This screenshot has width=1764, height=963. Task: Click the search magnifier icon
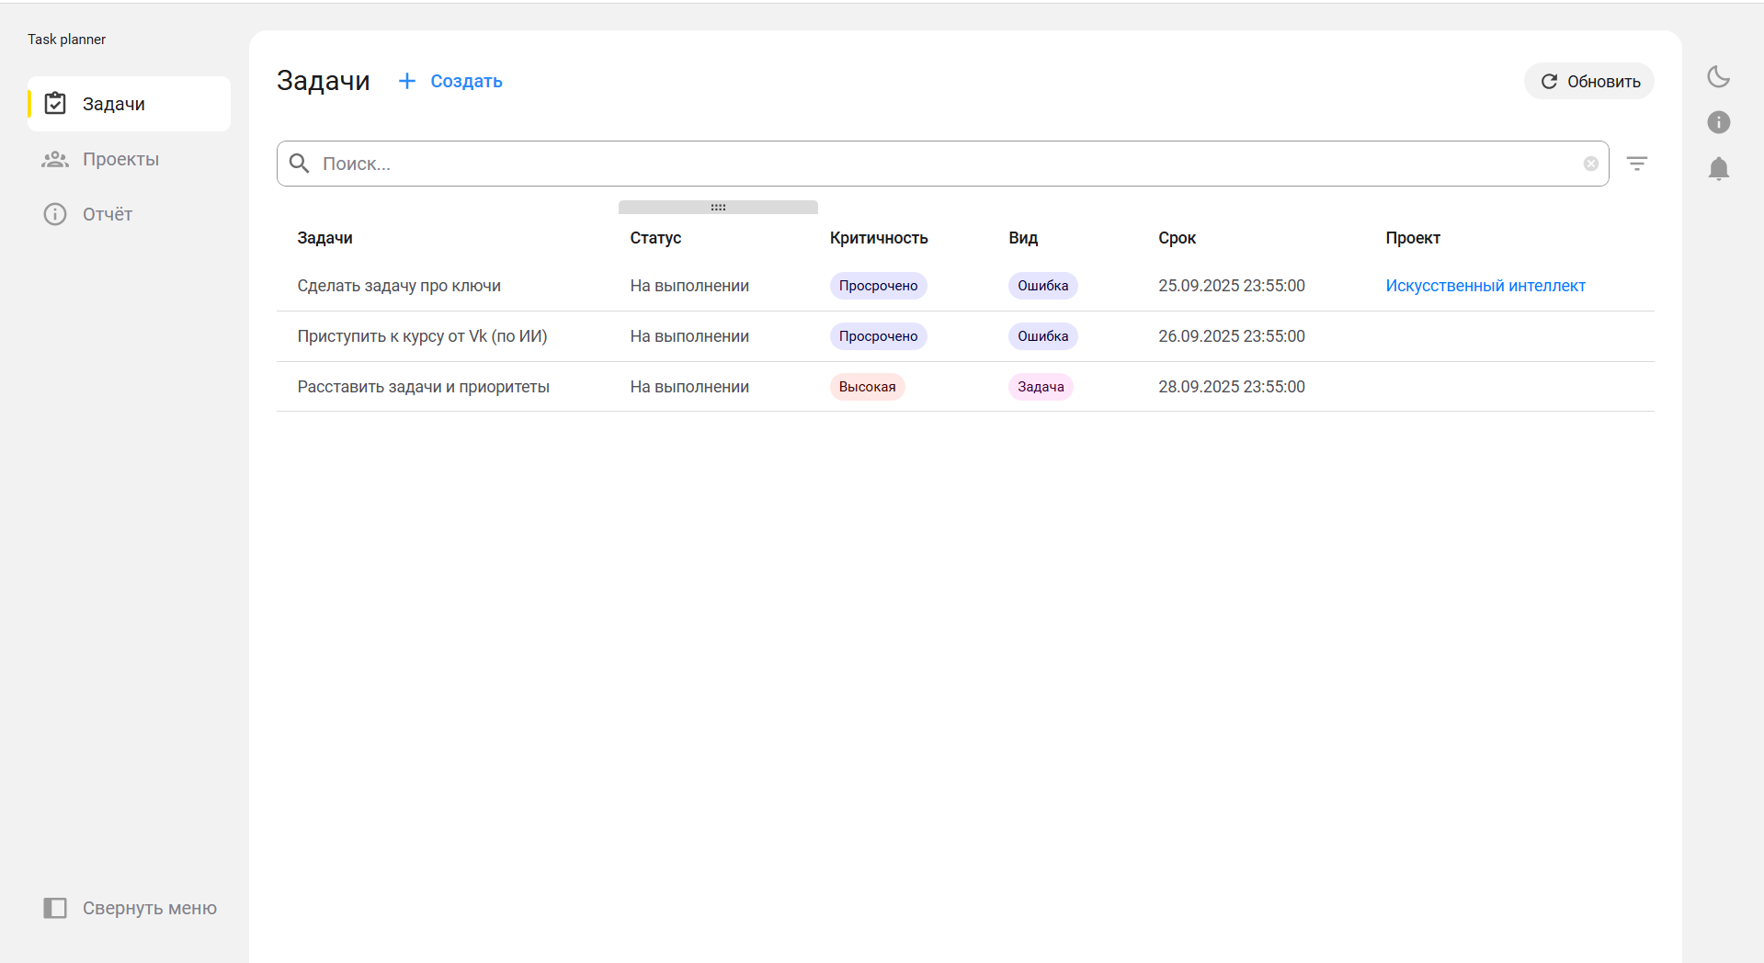pos(299,164)
